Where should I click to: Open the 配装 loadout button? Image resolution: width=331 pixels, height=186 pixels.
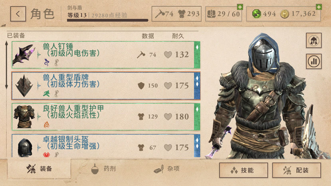(296, 170)
